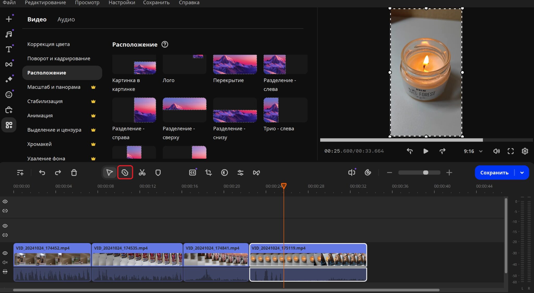Screen dimensions: 534x293
Task: Select Коррекция цвета in the tools list
Action: (x=48, y=44)
